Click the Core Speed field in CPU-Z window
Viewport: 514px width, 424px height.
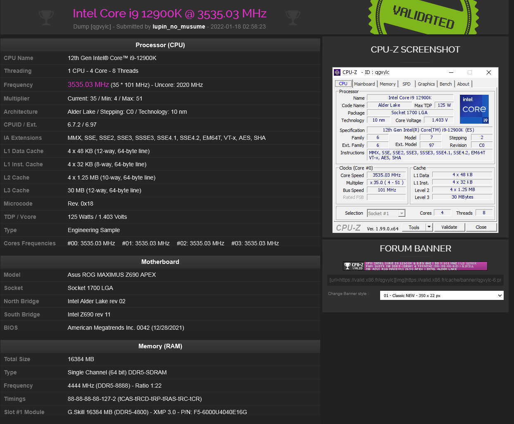(387, 175)
